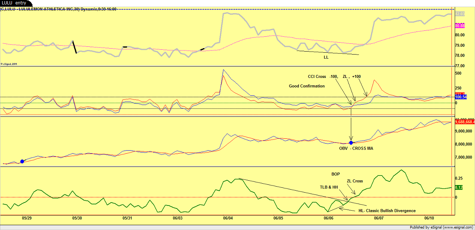The image size is (475, 230).
Task: Click the red 9,688,668.4 OBV value label
Action: [x=465, y=121]
